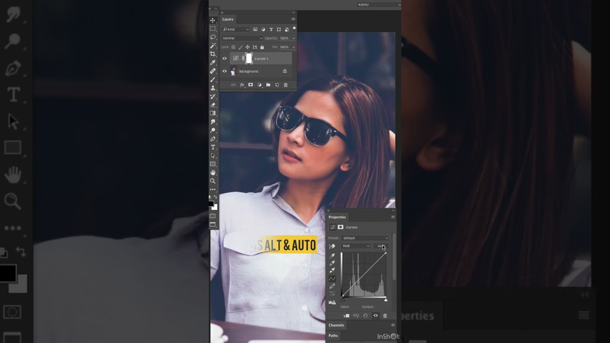Toggle lock position
Image resolution: width=610 pixels, height=343 pixels.
point(247,47)
